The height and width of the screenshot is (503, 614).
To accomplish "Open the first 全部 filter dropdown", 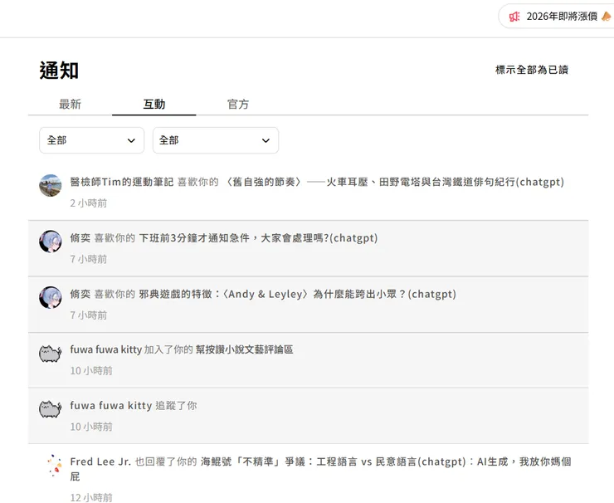I will click(91, 140).
